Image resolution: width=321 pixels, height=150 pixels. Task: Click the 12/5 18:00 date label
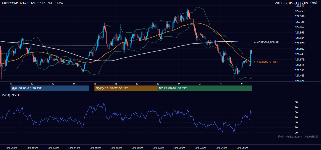coord(116,148)
